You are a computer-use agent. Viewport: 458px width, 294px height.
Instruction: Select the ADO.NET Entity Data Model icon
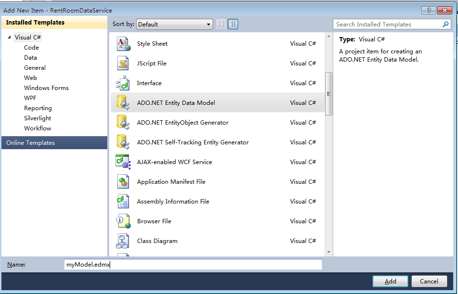click(123, 102)
